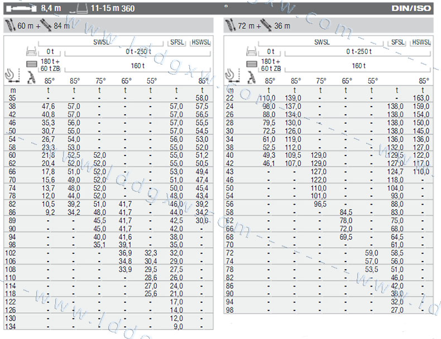Click the '11-15 m 360' text in header
Viewport: 441px width, 339px height.
pyautogui.click(x=113, y=9)
